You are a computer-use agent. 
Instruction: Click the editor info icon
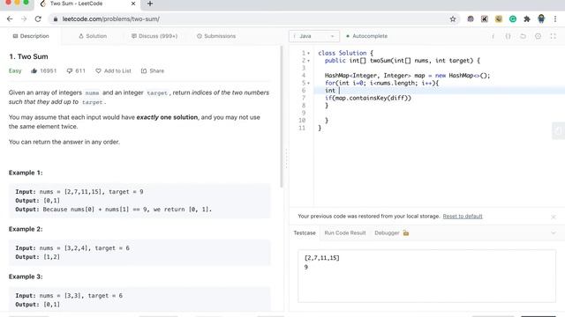493,36
